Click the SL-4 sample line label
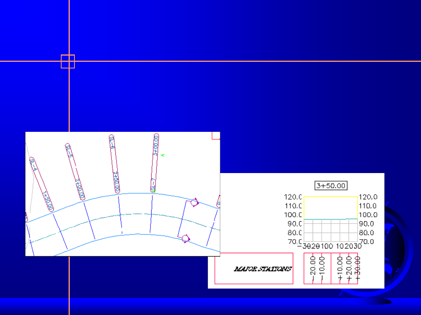This screenshot has width=421, height=315. coord(34,164)
